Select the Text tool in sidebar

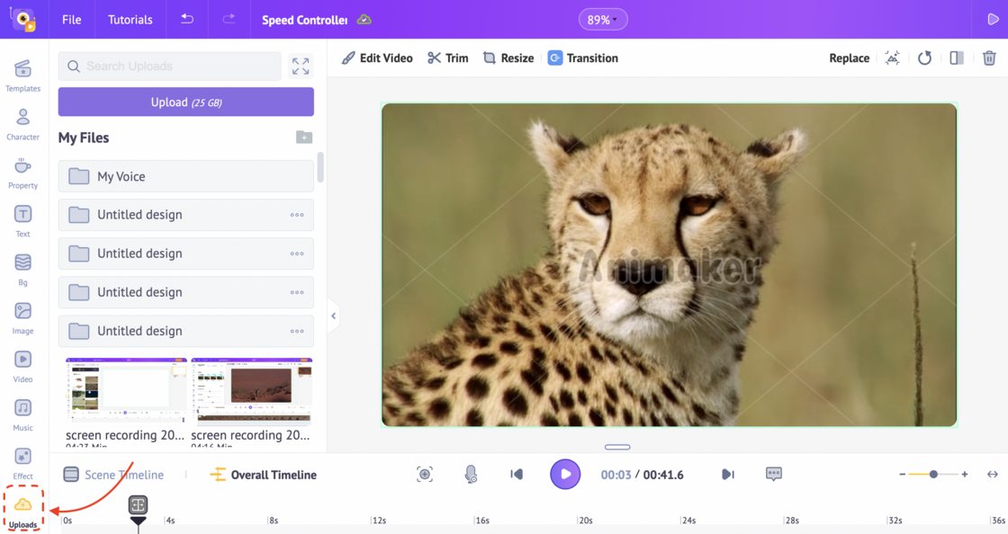click(x=22, y=219)
